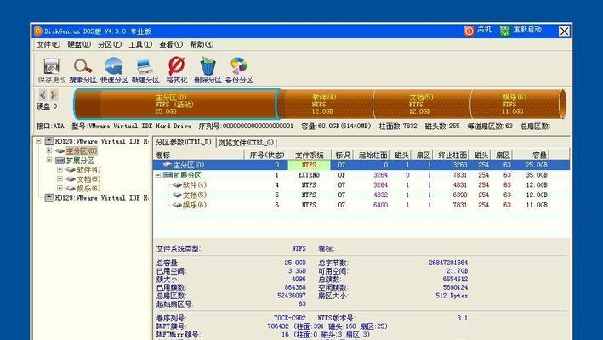Switch to 分区参数(CTRL_D) tab

click(x=184, y=142)
